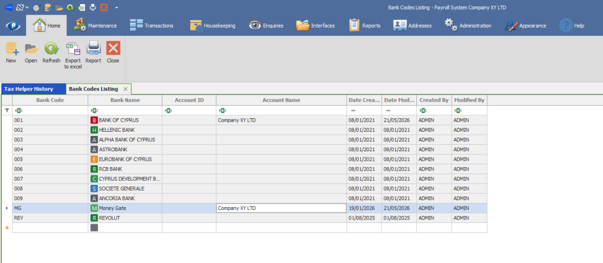This screenshot has height=263, width=603.
Task: Click the new row Bank Code cell
Action: (50, 228)
